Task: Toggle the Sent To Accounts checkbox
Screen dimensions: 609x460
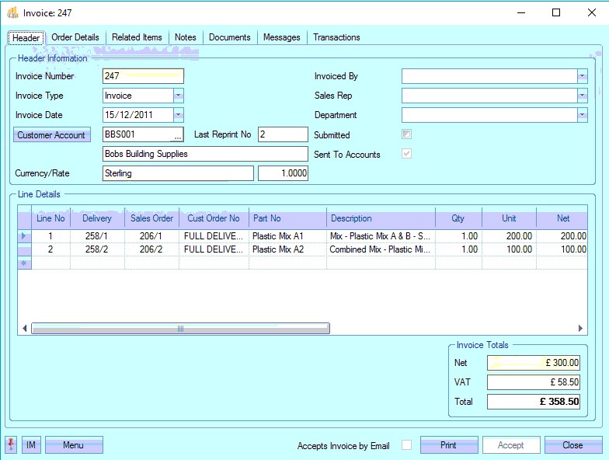Action: pos(406,154)
